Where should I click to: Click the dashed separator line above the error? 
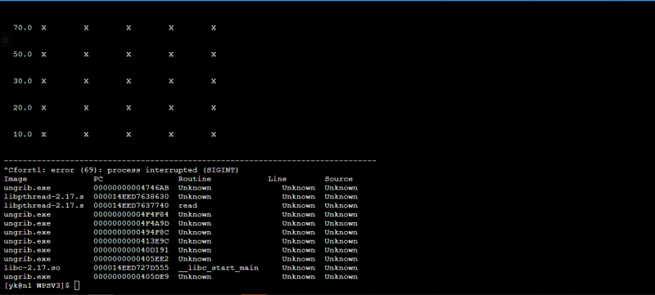tap(190, 161)
